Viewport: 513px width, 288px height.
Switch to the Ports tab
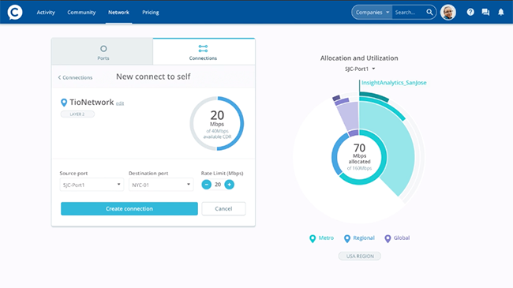(x=103, y=52)
